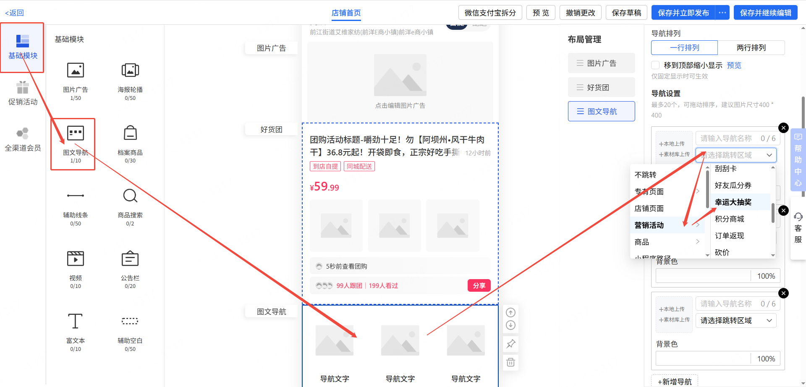Expand the 商品 submenu
The image size is (806, 387).
click(667, 242)
